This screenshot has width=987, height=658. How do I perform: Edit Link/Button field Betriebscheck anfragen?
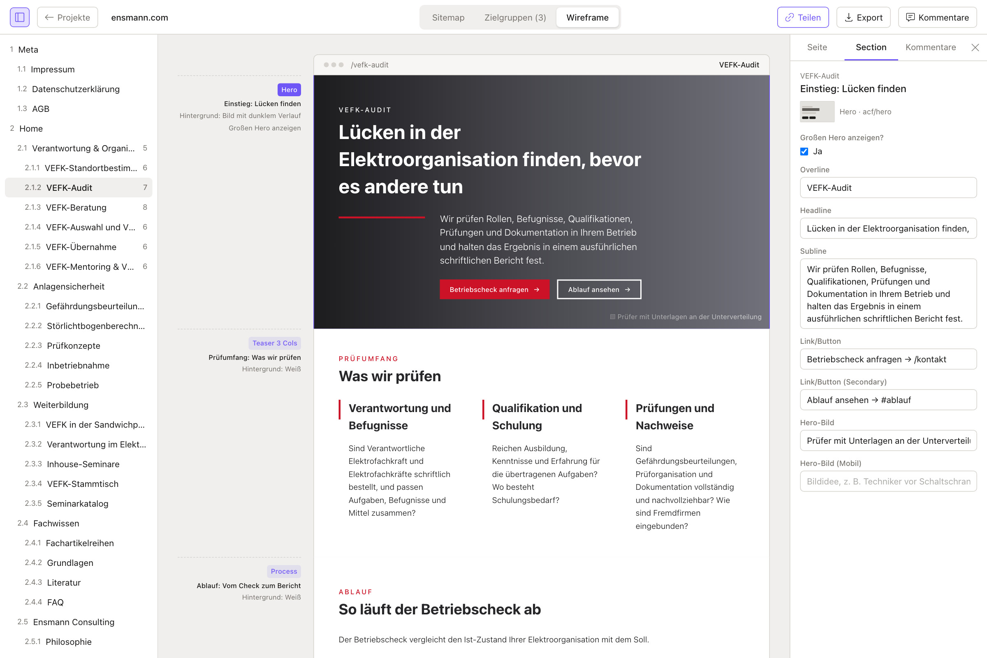pos(888,359)
